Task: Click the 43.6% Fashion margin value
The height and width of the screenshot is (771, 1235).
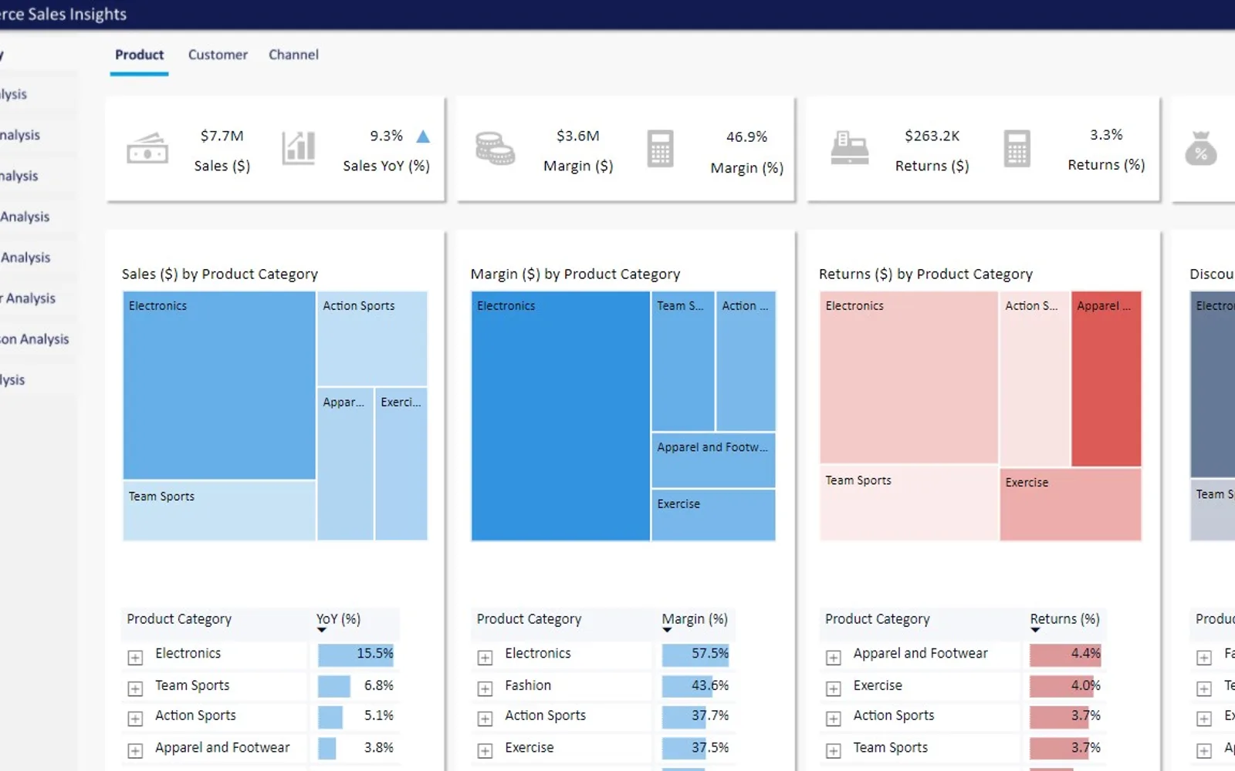Action: [710, 685]
